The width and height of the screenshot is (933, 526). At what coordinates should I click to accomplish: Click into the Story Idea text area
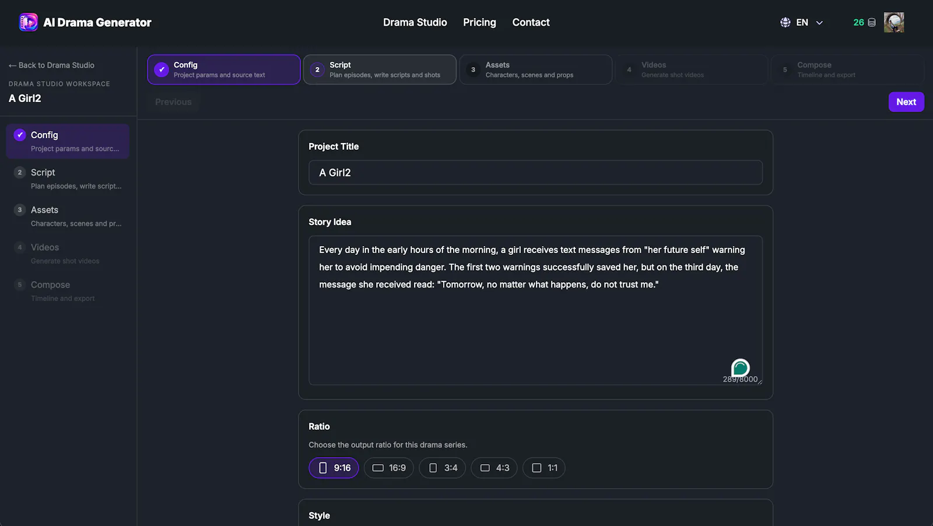click(x=535, y=310)
